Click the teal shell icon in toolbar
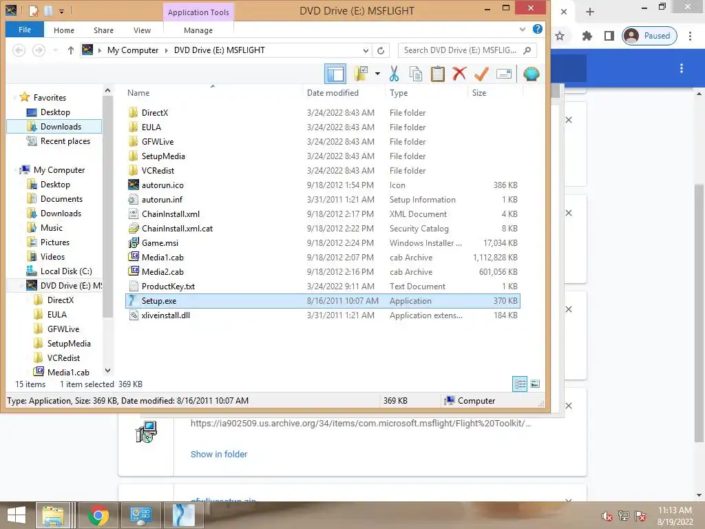 pos(531,74)
